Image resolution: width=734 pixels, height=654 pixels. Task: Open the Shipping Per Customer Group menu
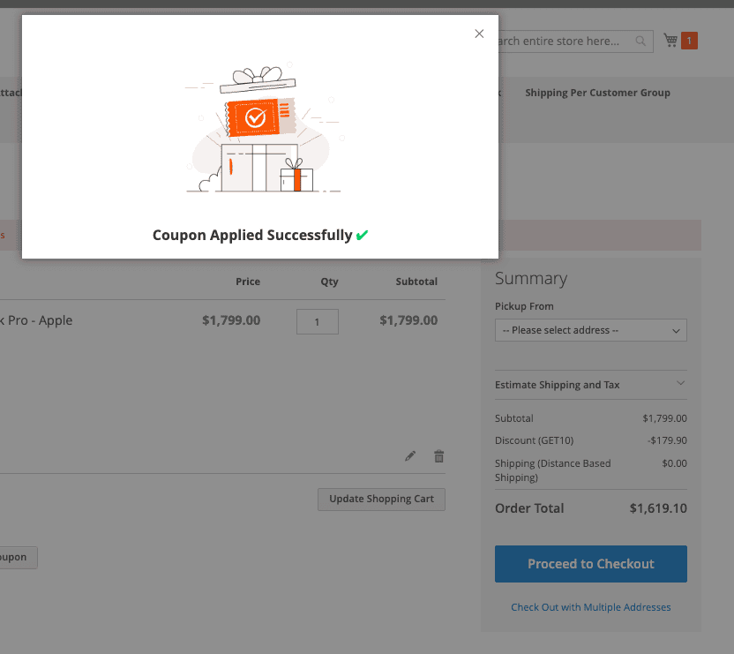(x=597, y=93)
